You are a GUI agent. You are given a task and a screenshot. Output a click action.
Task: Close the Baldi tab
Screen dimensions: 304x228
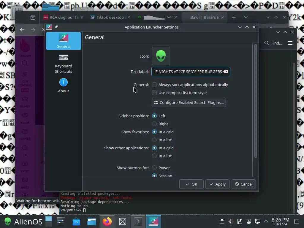pos(223,17)
